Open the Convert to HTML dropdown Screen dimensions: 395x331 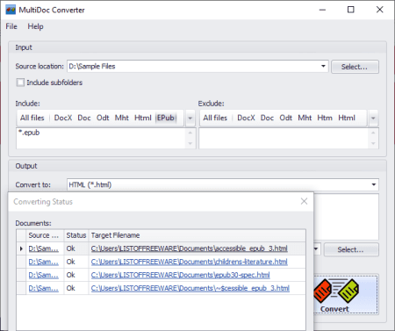tap(374, 184)
